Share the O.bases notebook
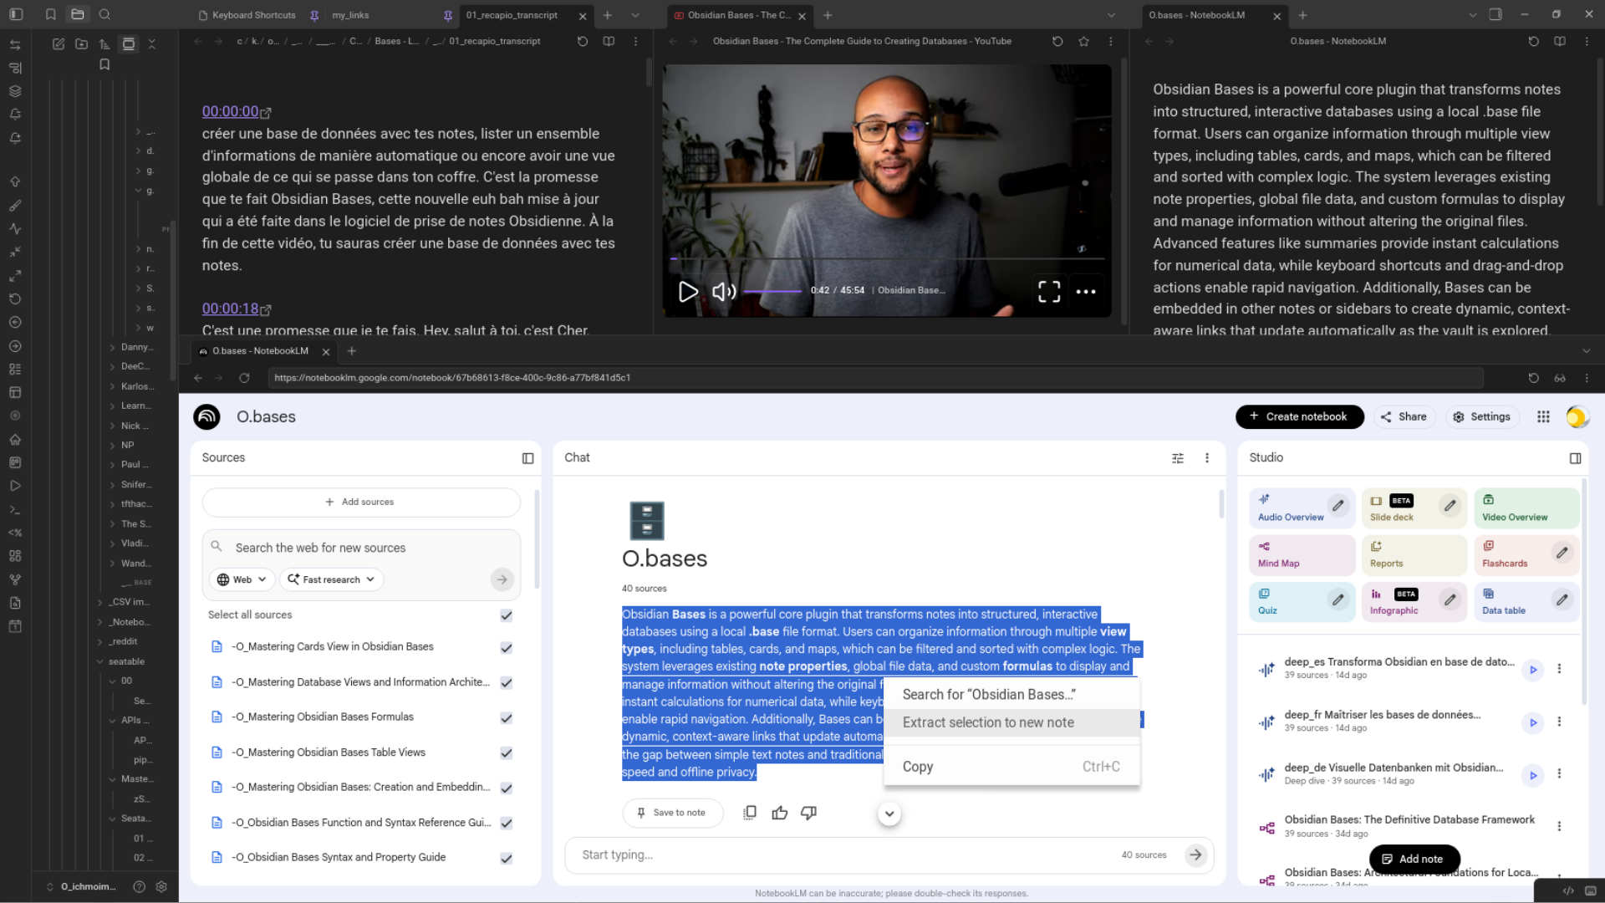Viewport: 1605px width, 903px height. click(x=1404, y=416)
